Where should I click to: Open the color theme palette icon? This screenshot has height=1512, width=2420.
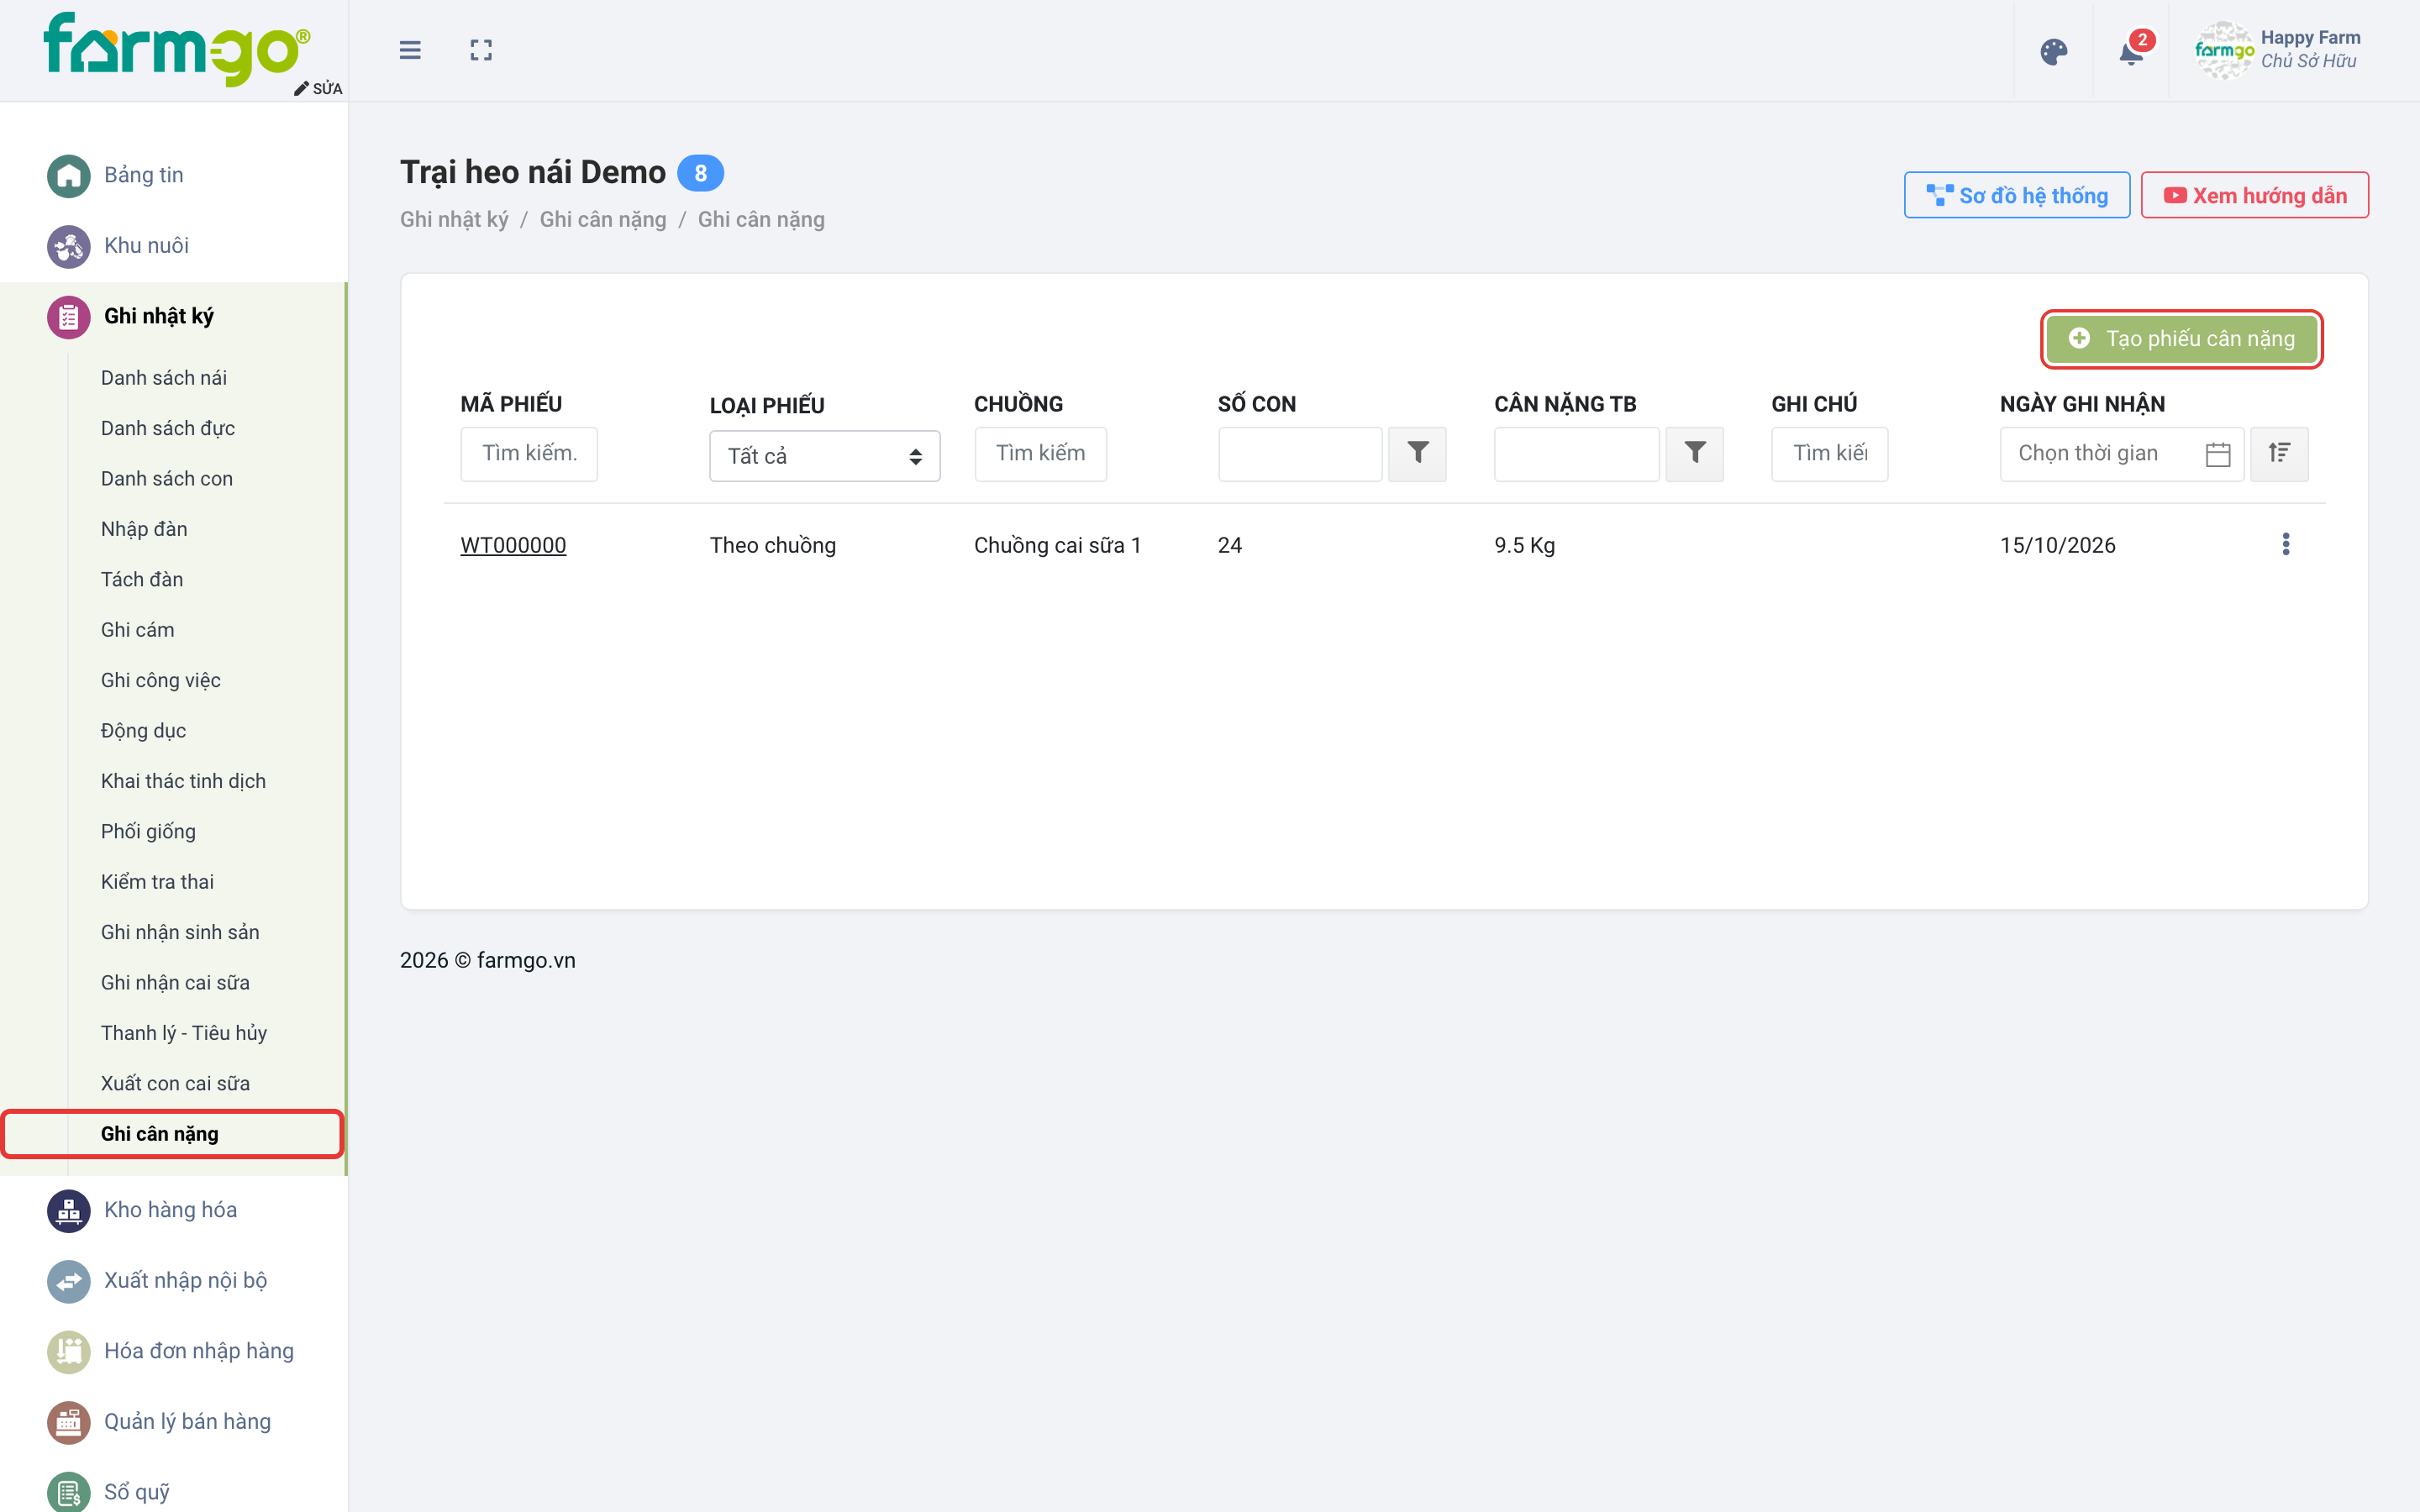(x=2053, y=51)
